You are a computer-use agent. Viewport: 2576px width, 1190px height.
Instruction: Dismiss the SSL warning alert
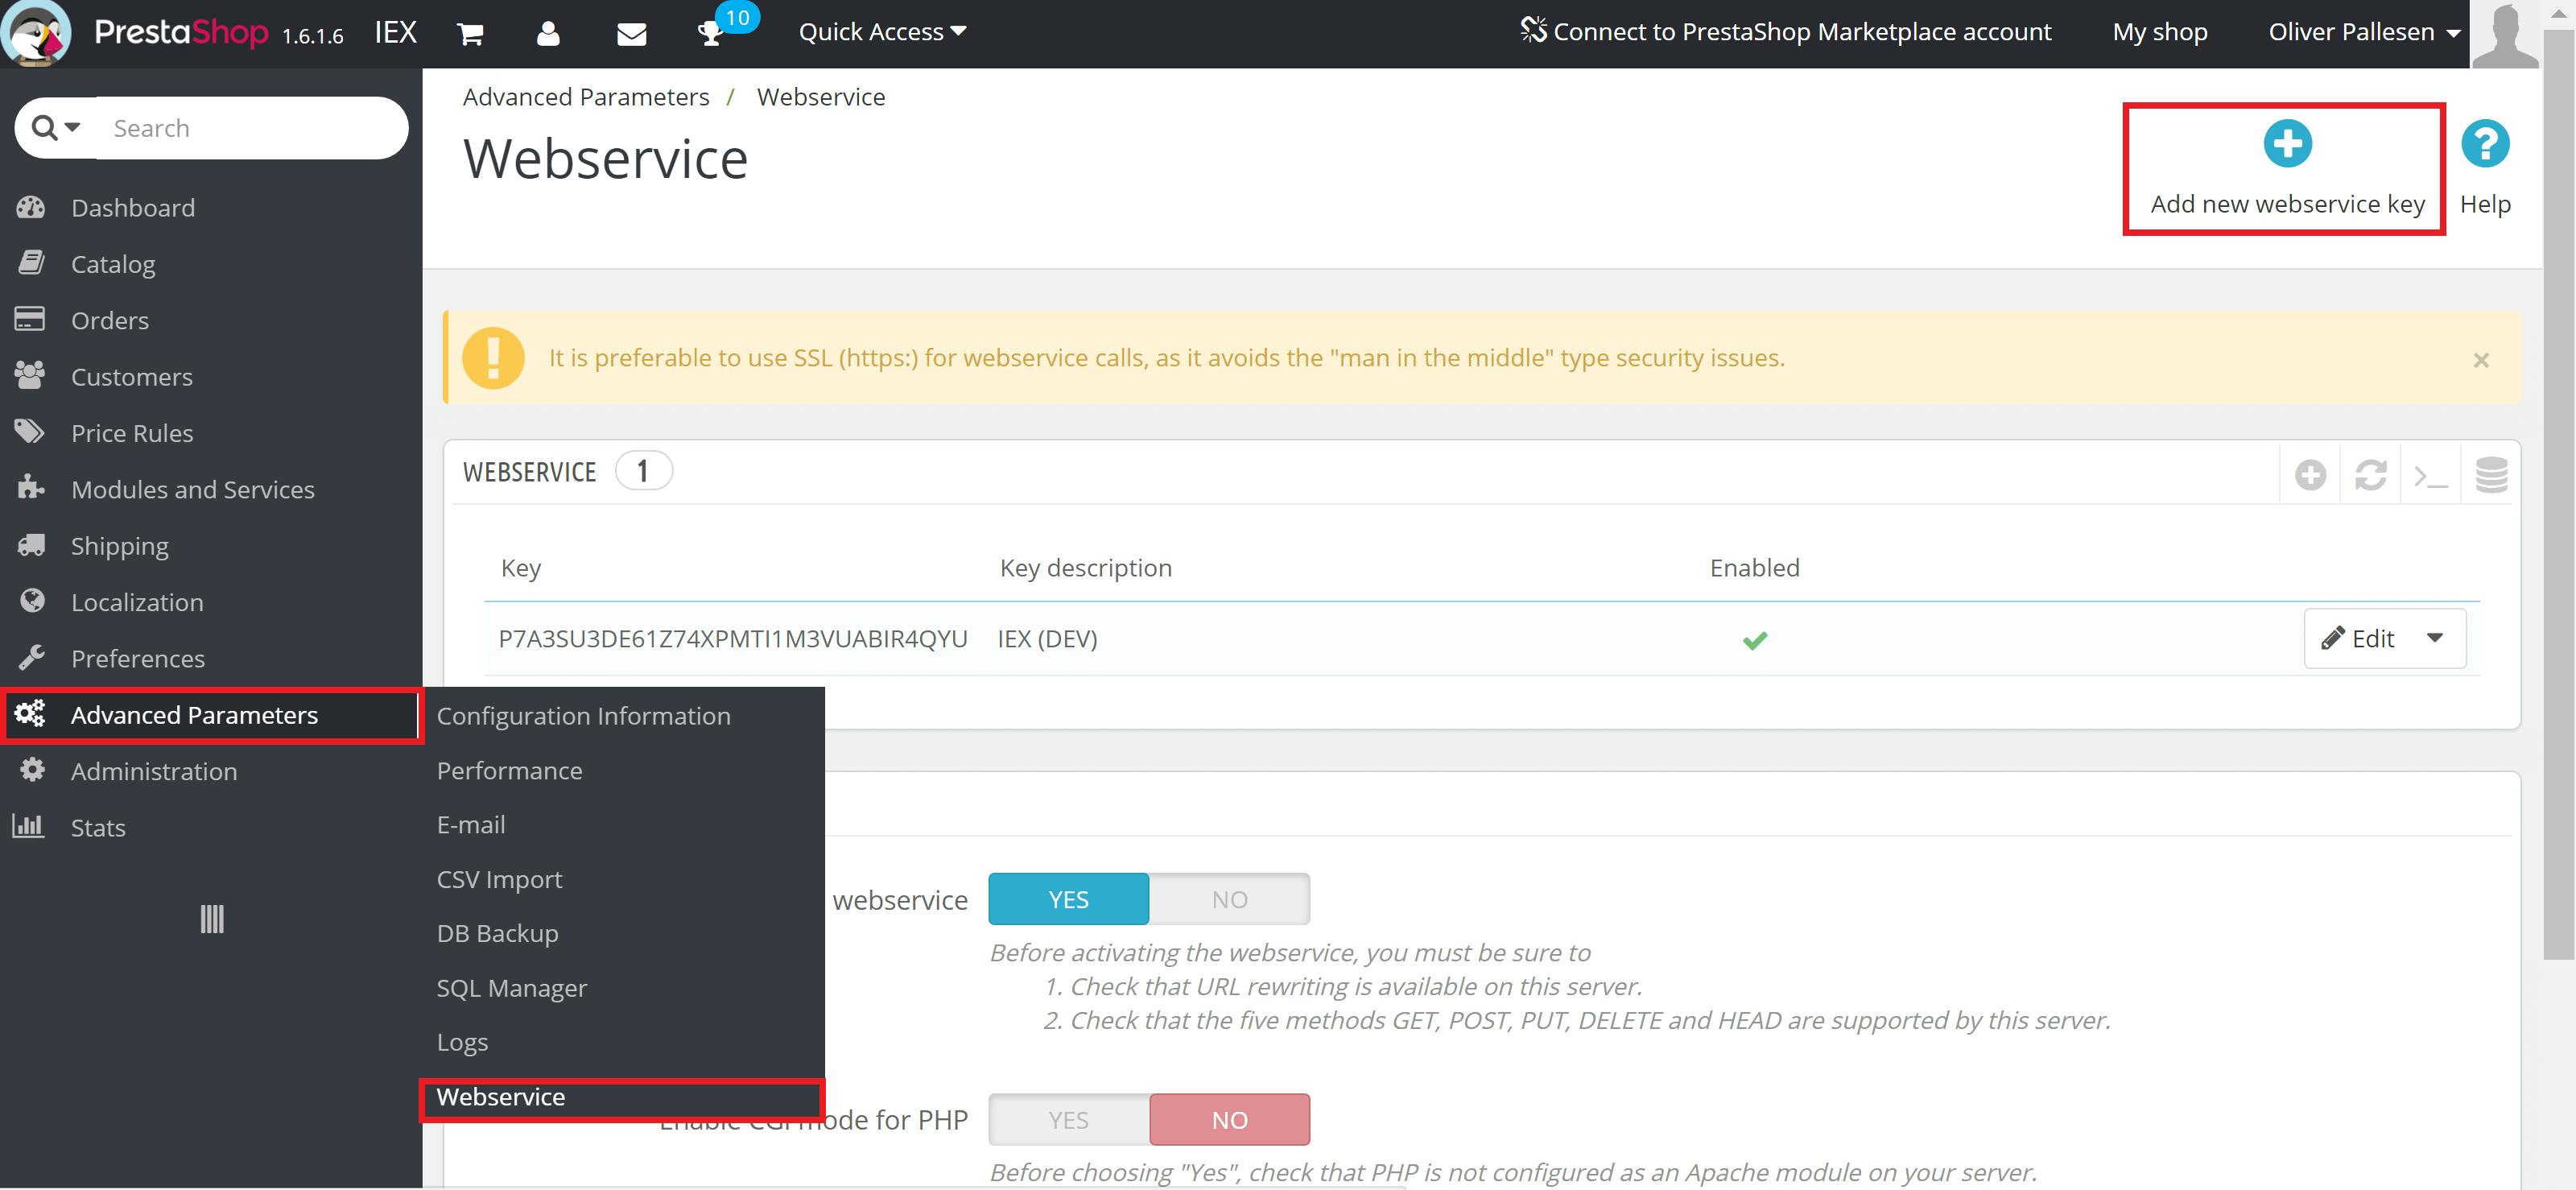(2481, 360)
